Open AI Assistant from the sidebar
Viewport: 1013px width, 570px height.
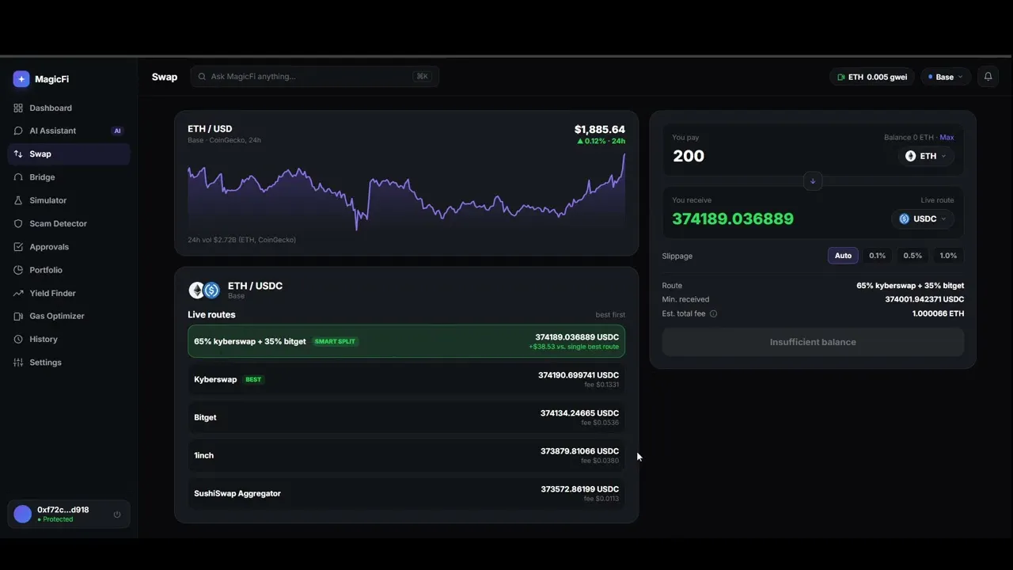coord(69,131)
